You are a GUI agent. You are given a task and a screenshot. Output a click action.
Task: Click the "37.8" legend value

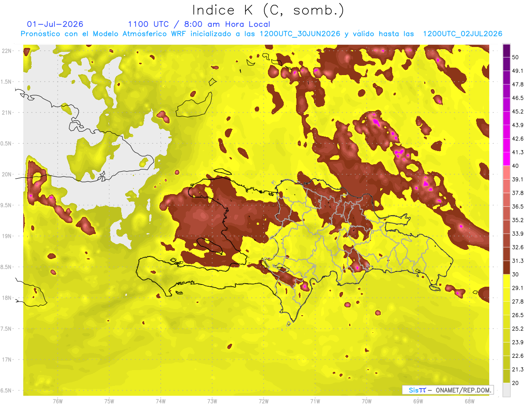tap(518, 193)
